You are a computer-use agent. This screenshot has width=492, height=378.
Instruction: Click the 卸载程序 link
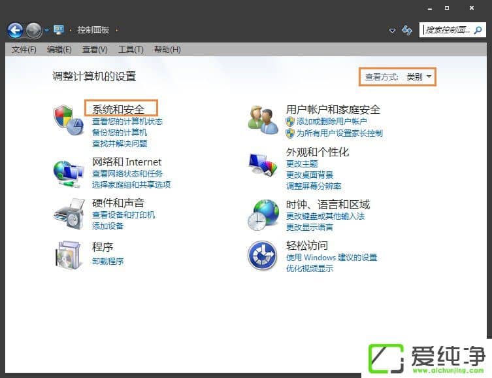point(108,262)
